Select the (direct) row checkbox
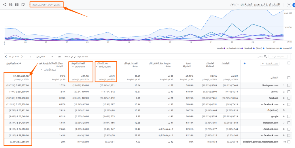295x148 pixels. click(x=289, y=92)
